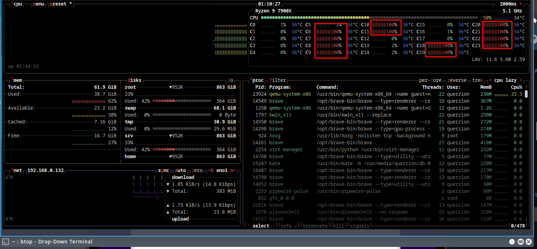Click the circular session icon beside the hamburger menu
The width and height of the screenshot is (537, 249).
pos(512,242)
